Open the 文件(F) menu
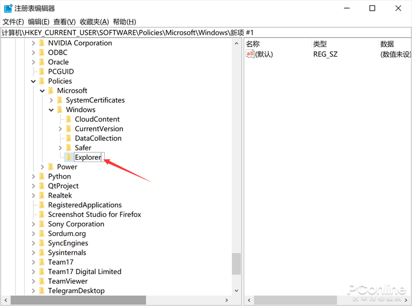The image size is (412, 306). 13,22
